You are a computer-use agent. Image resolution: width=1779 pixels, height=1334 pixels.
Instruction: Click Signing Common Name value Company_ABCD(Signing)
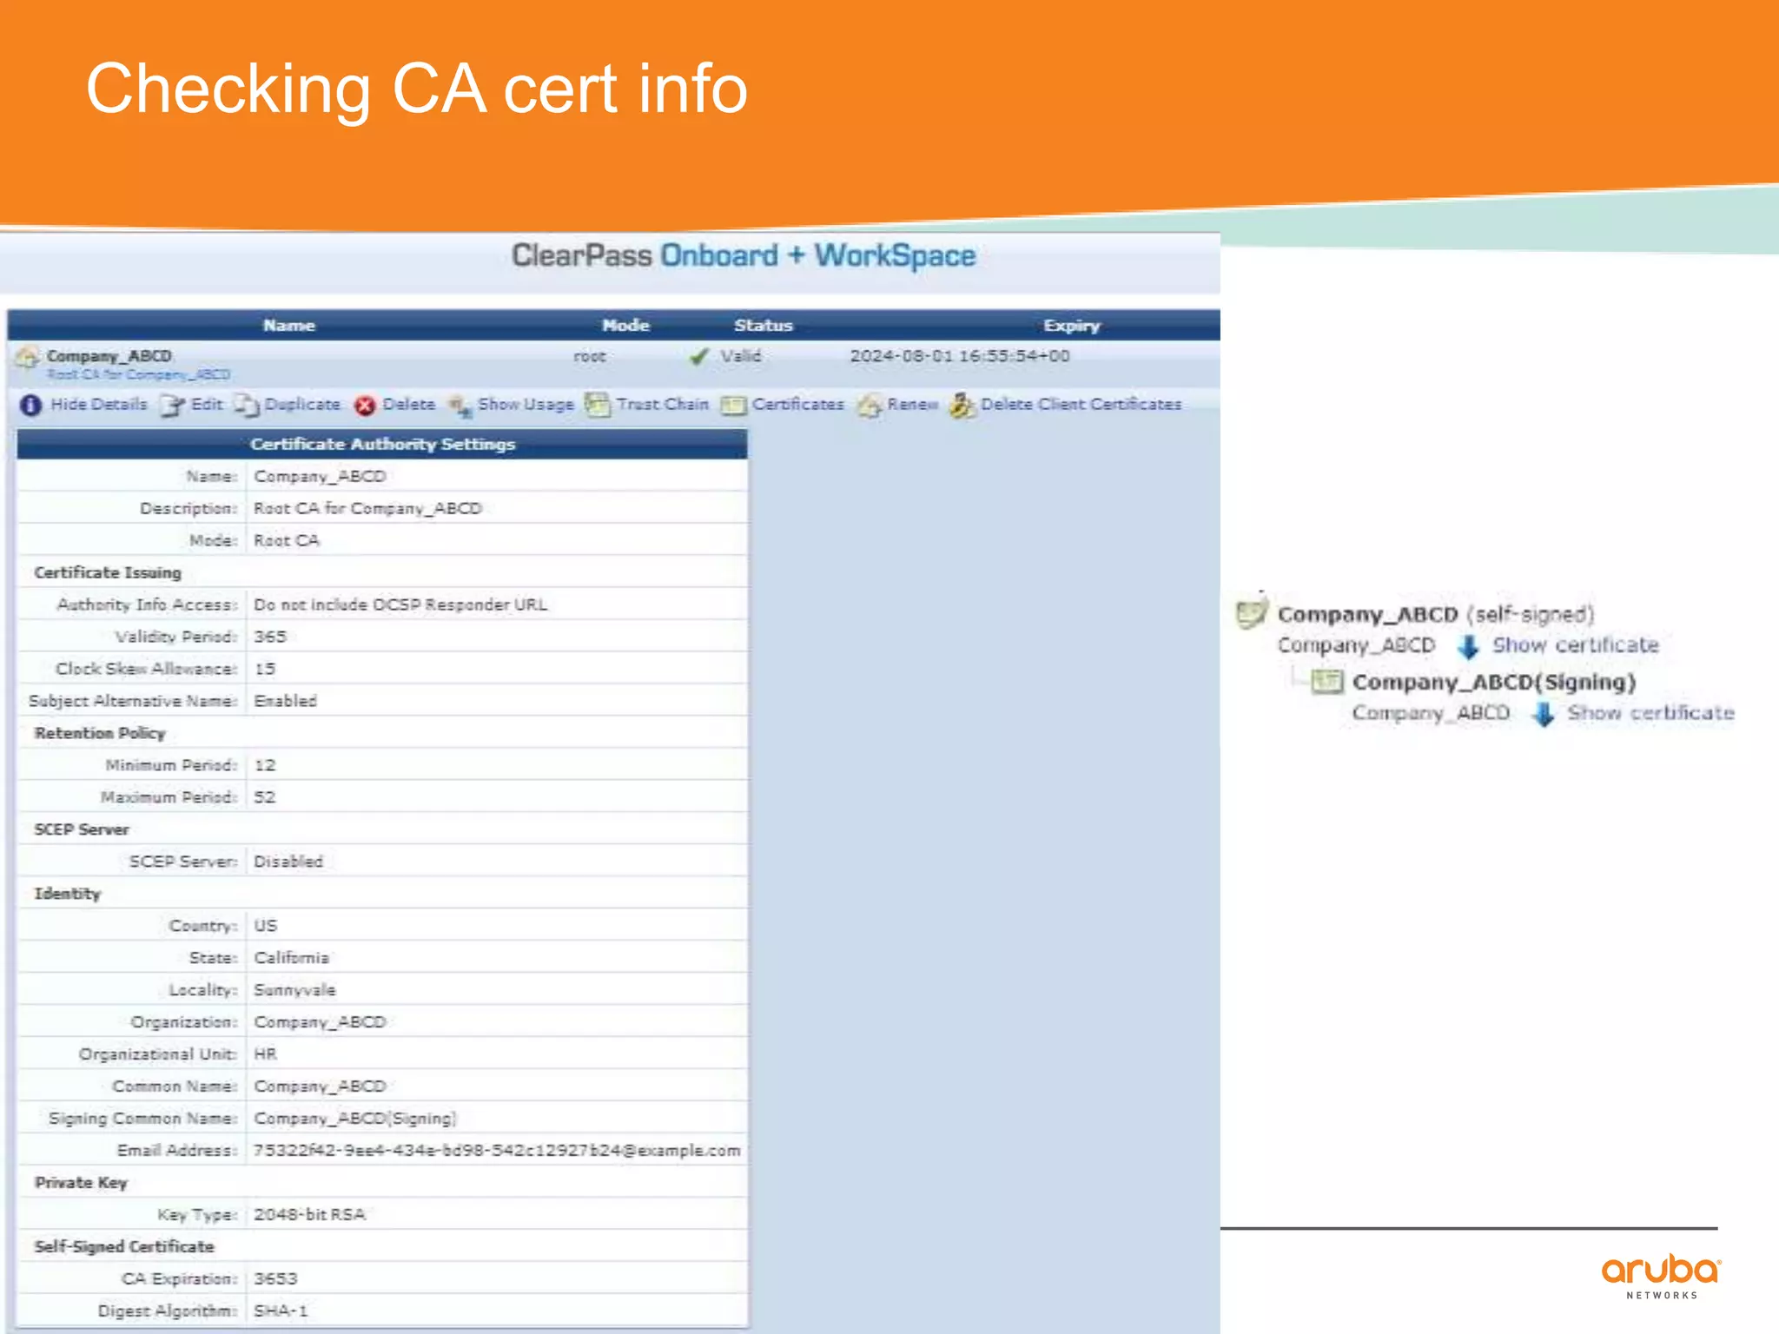pos(354,1119)
